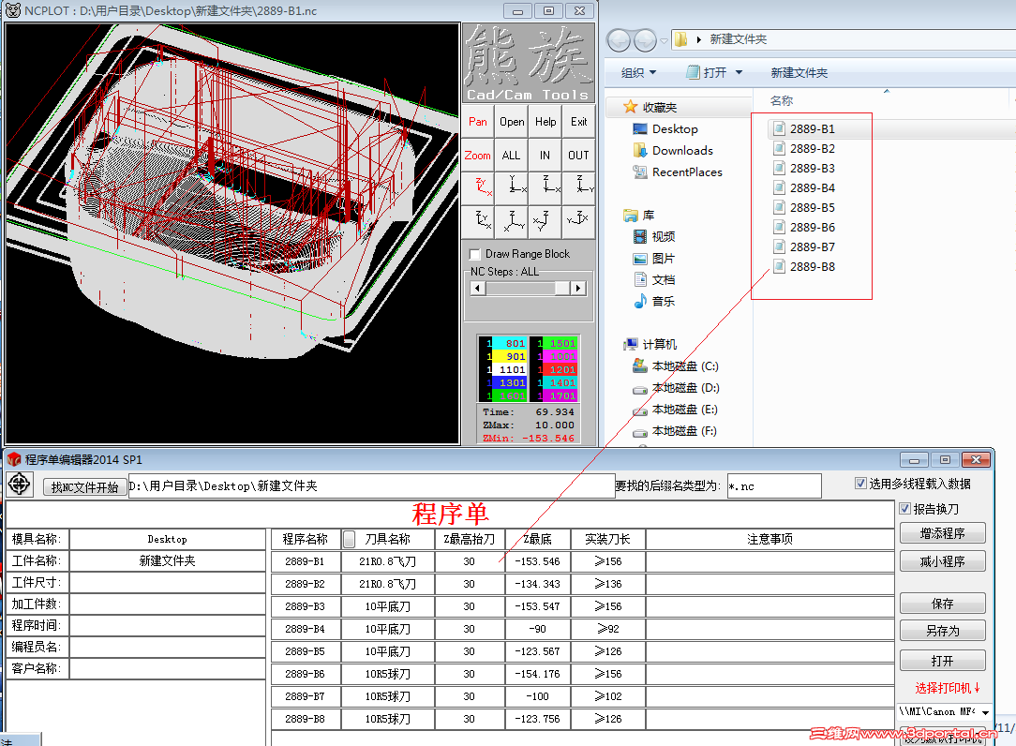
Task: Toggle checkbox beside 刀具名称 column header
Action: 350,539
